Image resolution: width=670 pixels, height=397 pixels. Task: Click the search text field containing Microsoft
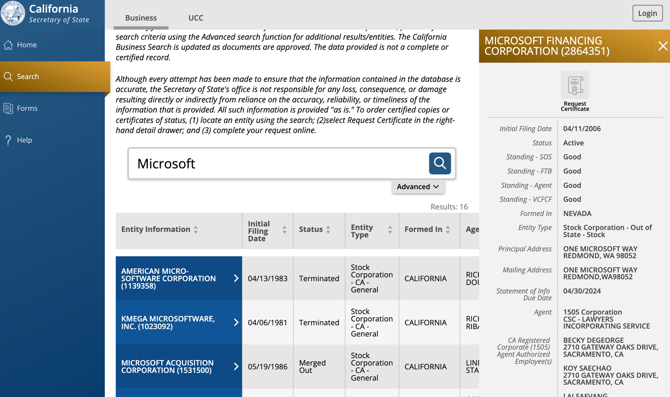pos(279,164)
